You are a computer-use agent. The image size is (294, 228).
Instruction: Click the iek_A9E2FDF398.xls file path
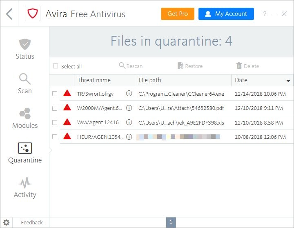pos(181,123)
